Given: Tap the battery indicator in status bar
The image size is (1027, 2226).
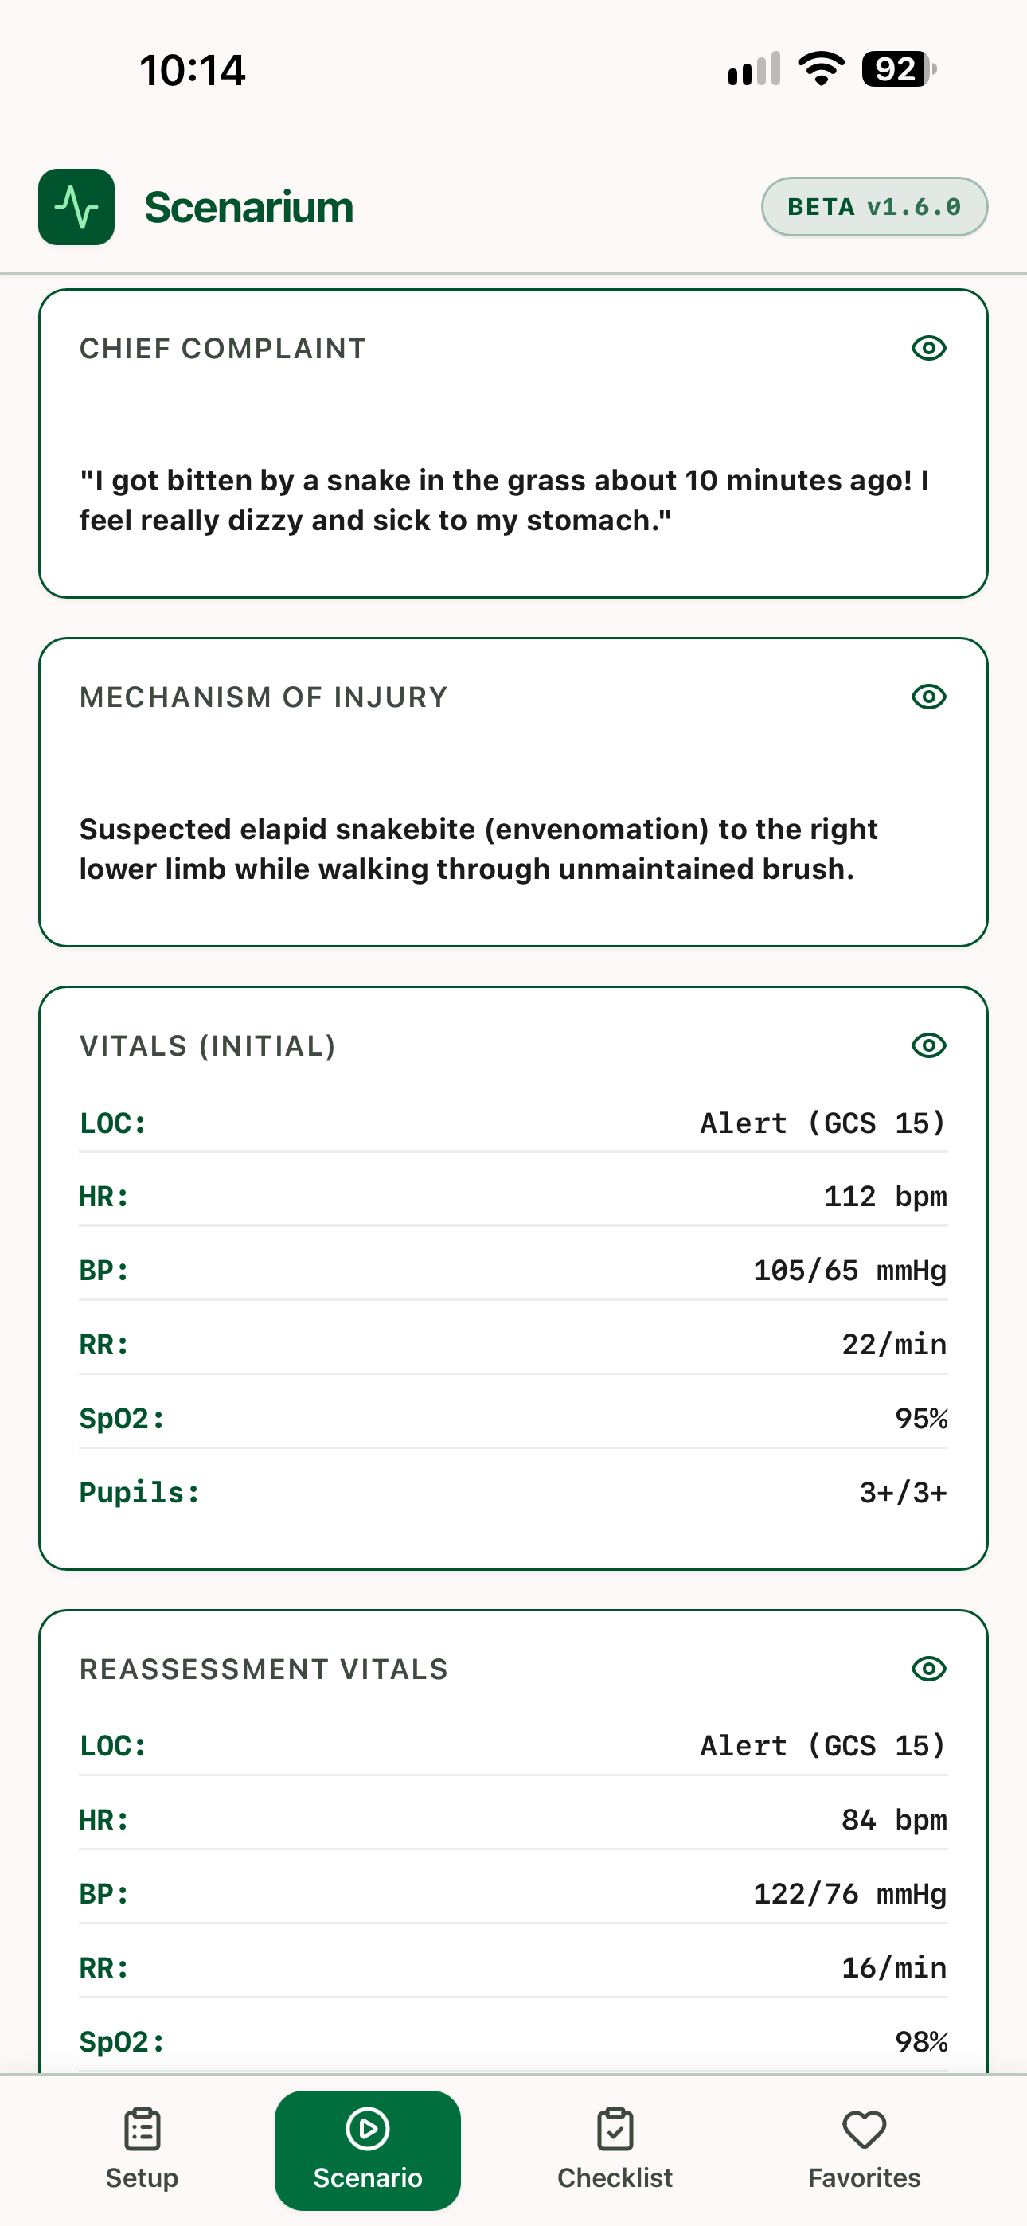Looking at the screenshot, I should point(899,69).
